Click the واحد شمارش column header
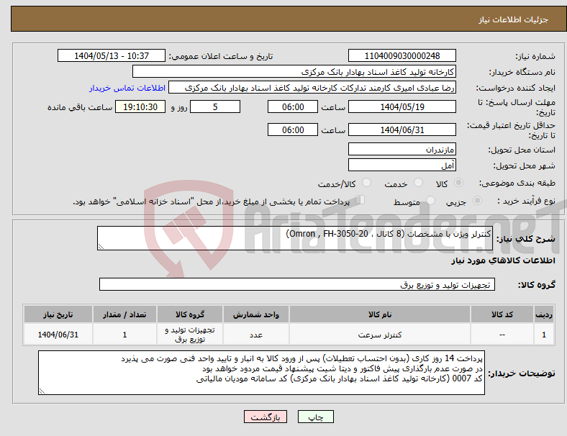 coord(256,314)
